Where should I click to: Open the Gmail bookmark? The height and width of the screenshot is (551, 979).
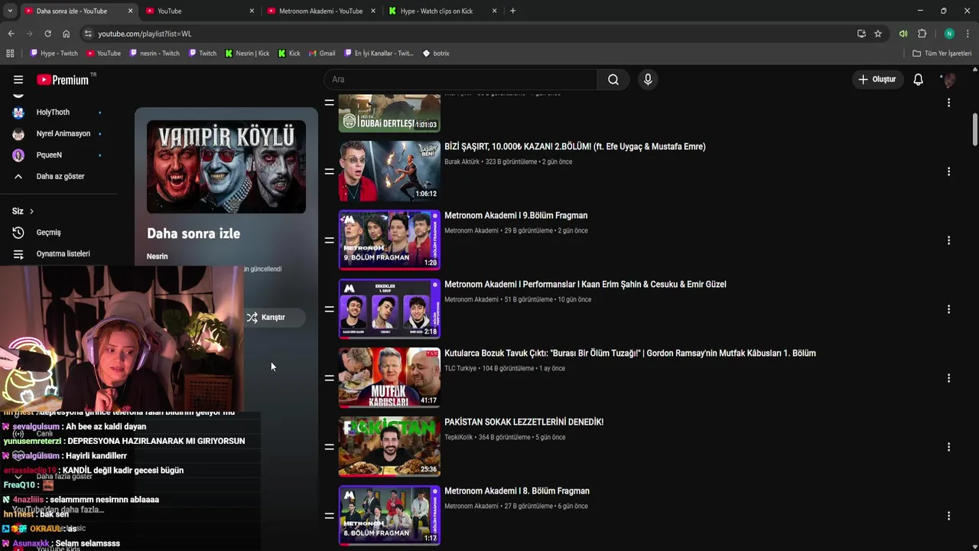(322, 54)
